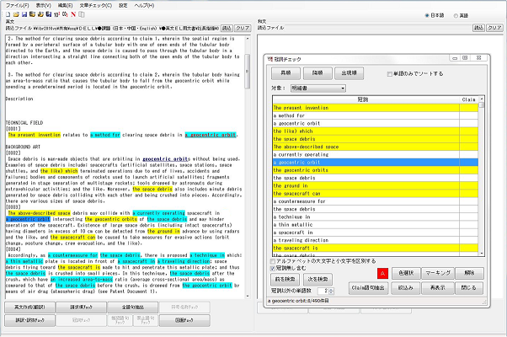Click the 読込 button for the 和文 file
Screen dimensions: 507x337
click(478, 28)
